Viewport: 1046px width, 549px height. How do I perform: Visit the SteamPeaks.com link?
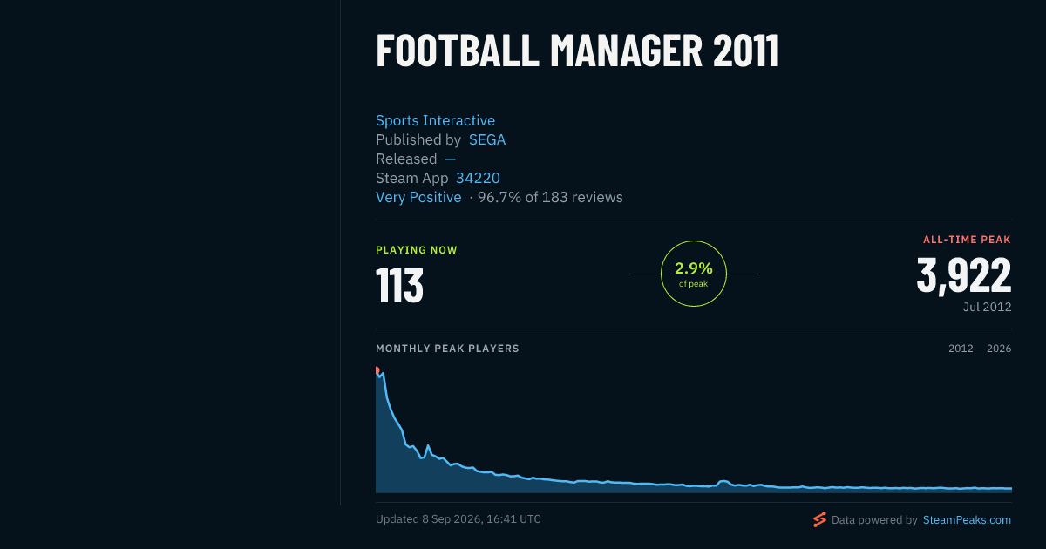967,520
